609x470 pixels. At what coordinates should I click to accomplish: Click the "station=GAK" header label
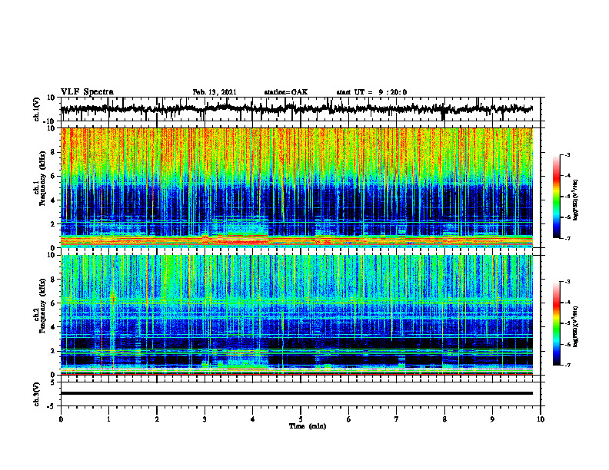(286, 92)
